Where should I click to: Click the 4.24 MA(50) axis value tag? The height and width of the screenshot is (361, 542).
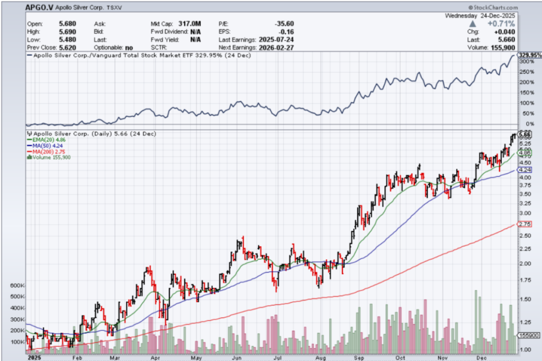point(525,170)
